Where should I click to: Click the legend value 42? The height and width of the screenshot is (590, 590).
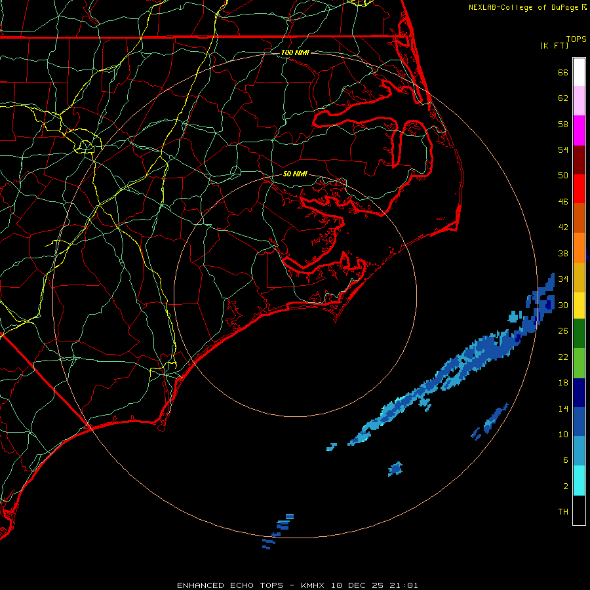[563, 227]
